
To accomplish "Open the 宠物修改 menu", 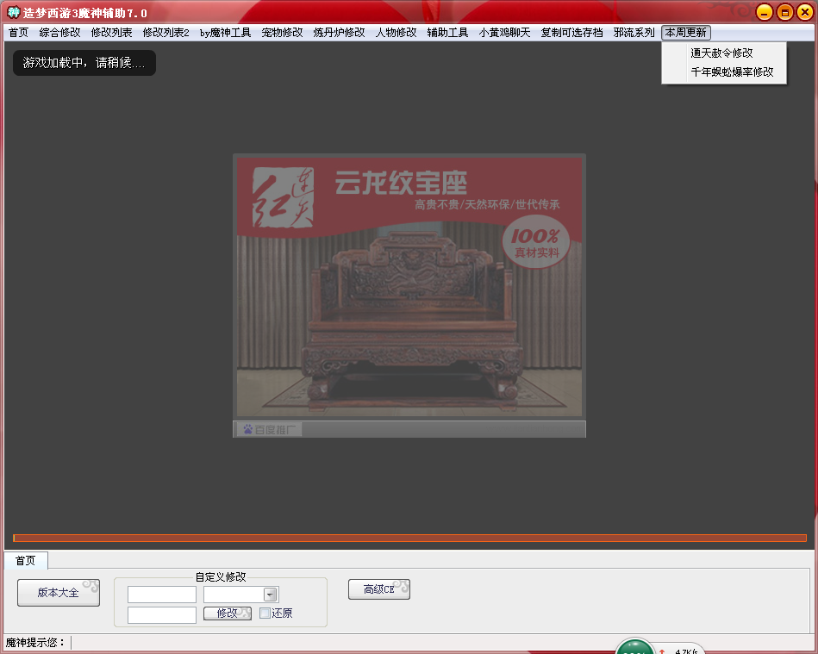I will [282, 33].
